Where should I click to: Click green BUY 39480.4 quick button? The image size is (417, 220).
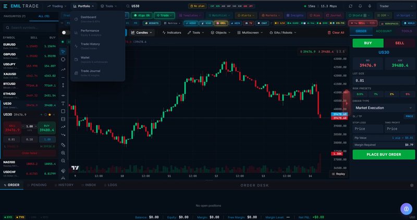(46, 128)
